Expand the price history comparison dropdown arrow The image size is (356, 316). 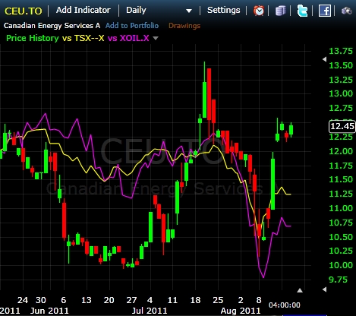pyautogui.click(x=156, y=38)
